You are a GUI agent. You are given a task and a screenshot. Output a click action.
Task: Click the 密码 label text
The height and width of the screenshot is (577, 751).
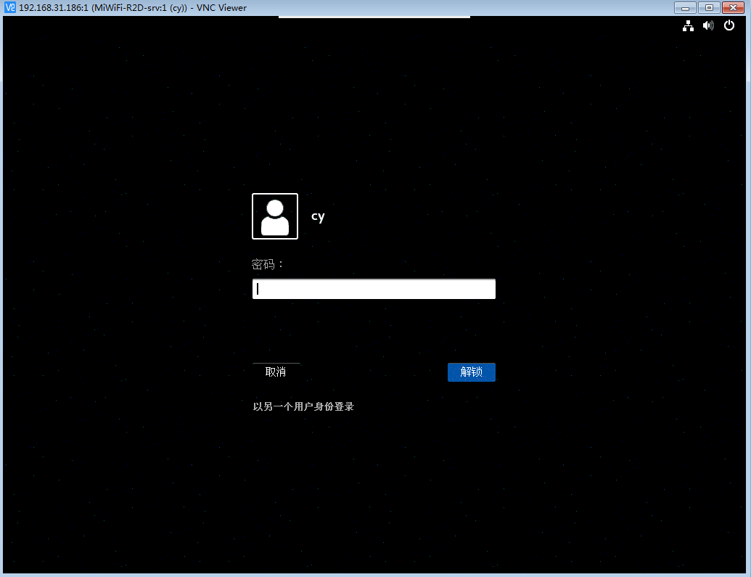[x=267, y=264]
